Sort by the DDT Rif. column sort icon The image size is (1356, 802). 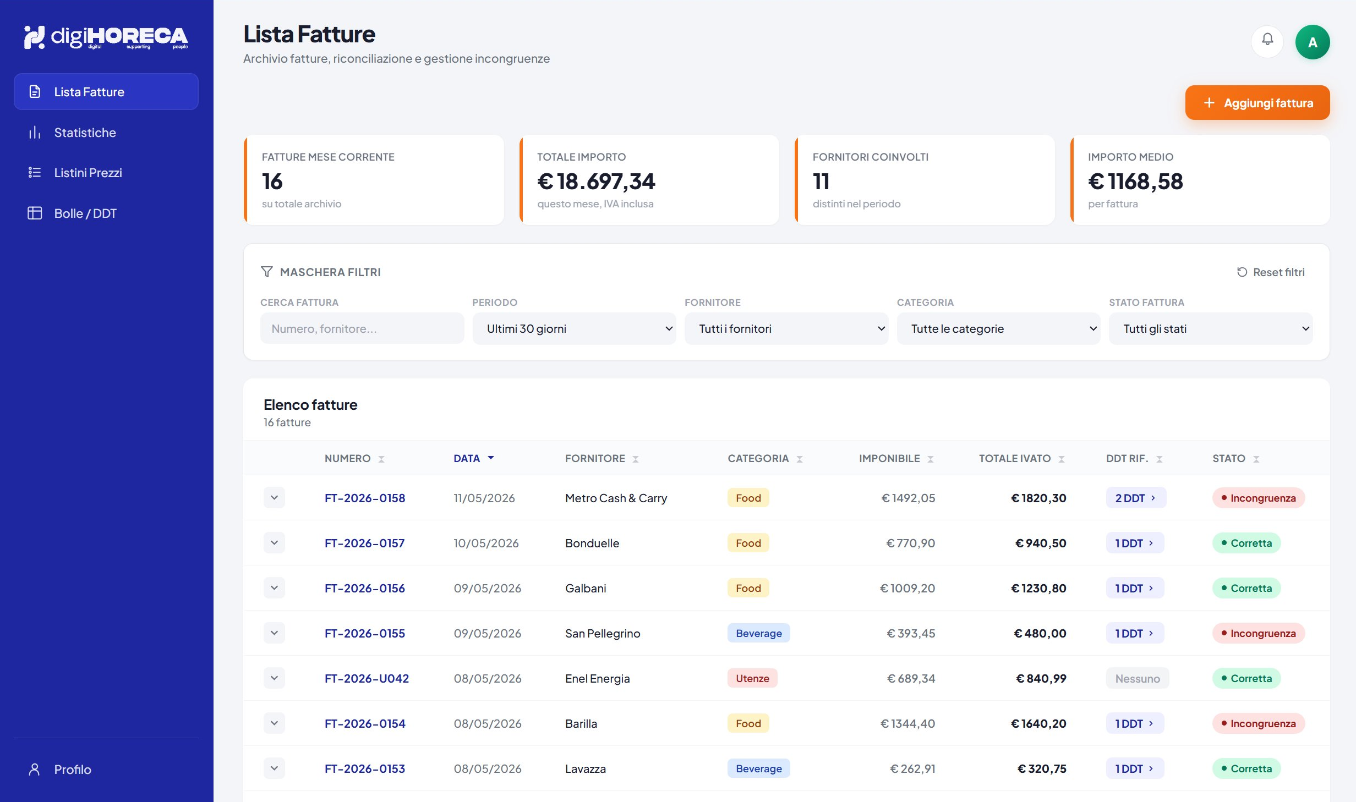(1160, 459)
